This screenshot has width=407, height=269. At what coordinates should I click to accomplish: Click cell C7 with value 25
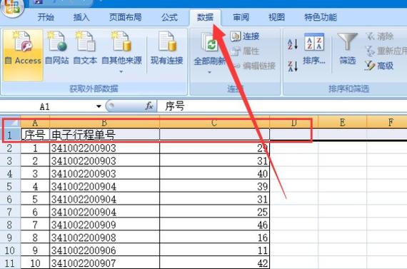pos(214,212)
